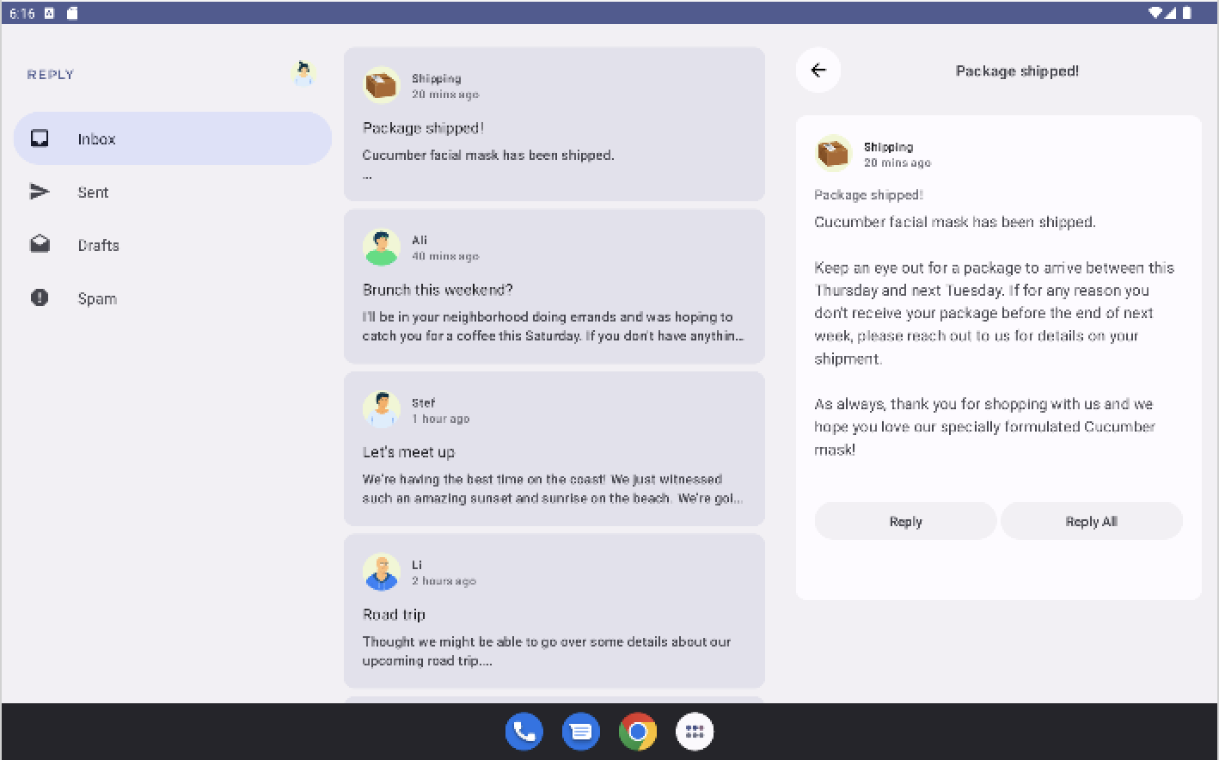
Task: Open the app drawer grid icon
Action: [x=694, y=732]
